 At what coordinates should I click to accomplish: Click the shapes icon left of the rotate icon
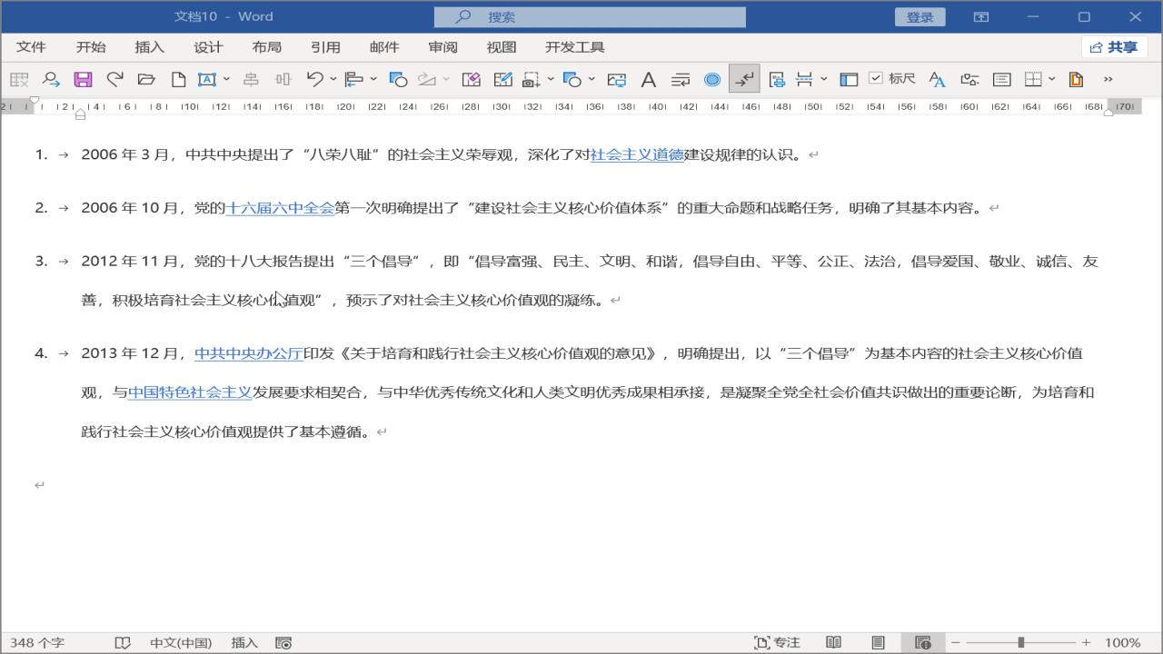[x=397, y=79]
